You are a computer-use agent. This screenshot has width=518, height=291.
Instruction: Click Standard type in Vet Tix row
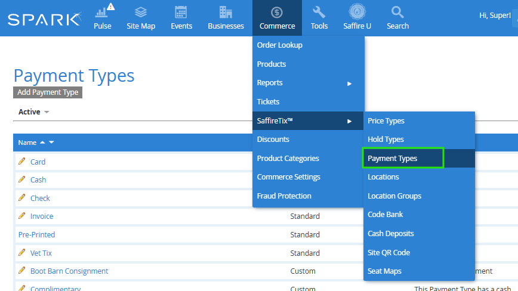click(304, 253)
